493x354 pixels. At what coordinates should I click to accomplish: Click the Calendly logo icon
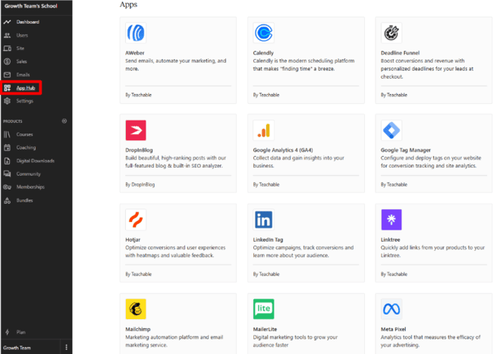click(263, 33)
